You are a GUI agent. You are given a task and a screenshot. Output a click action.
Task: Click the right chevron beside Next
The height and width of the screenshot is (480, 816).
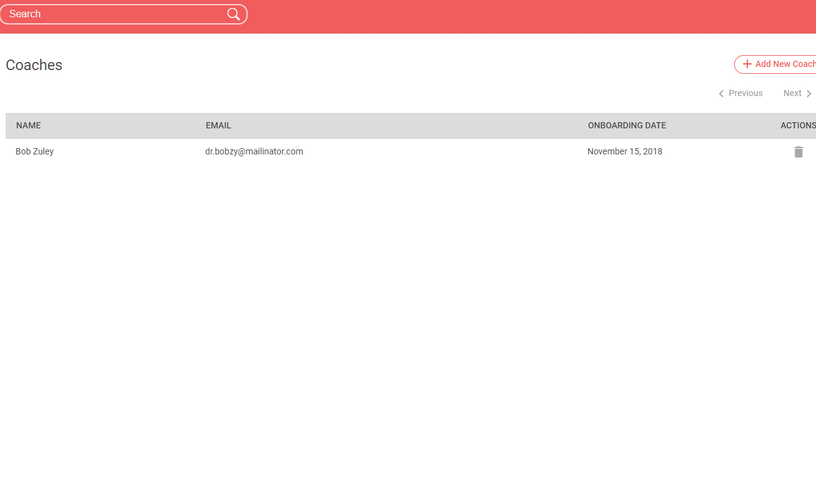click(x=809, y=94)
